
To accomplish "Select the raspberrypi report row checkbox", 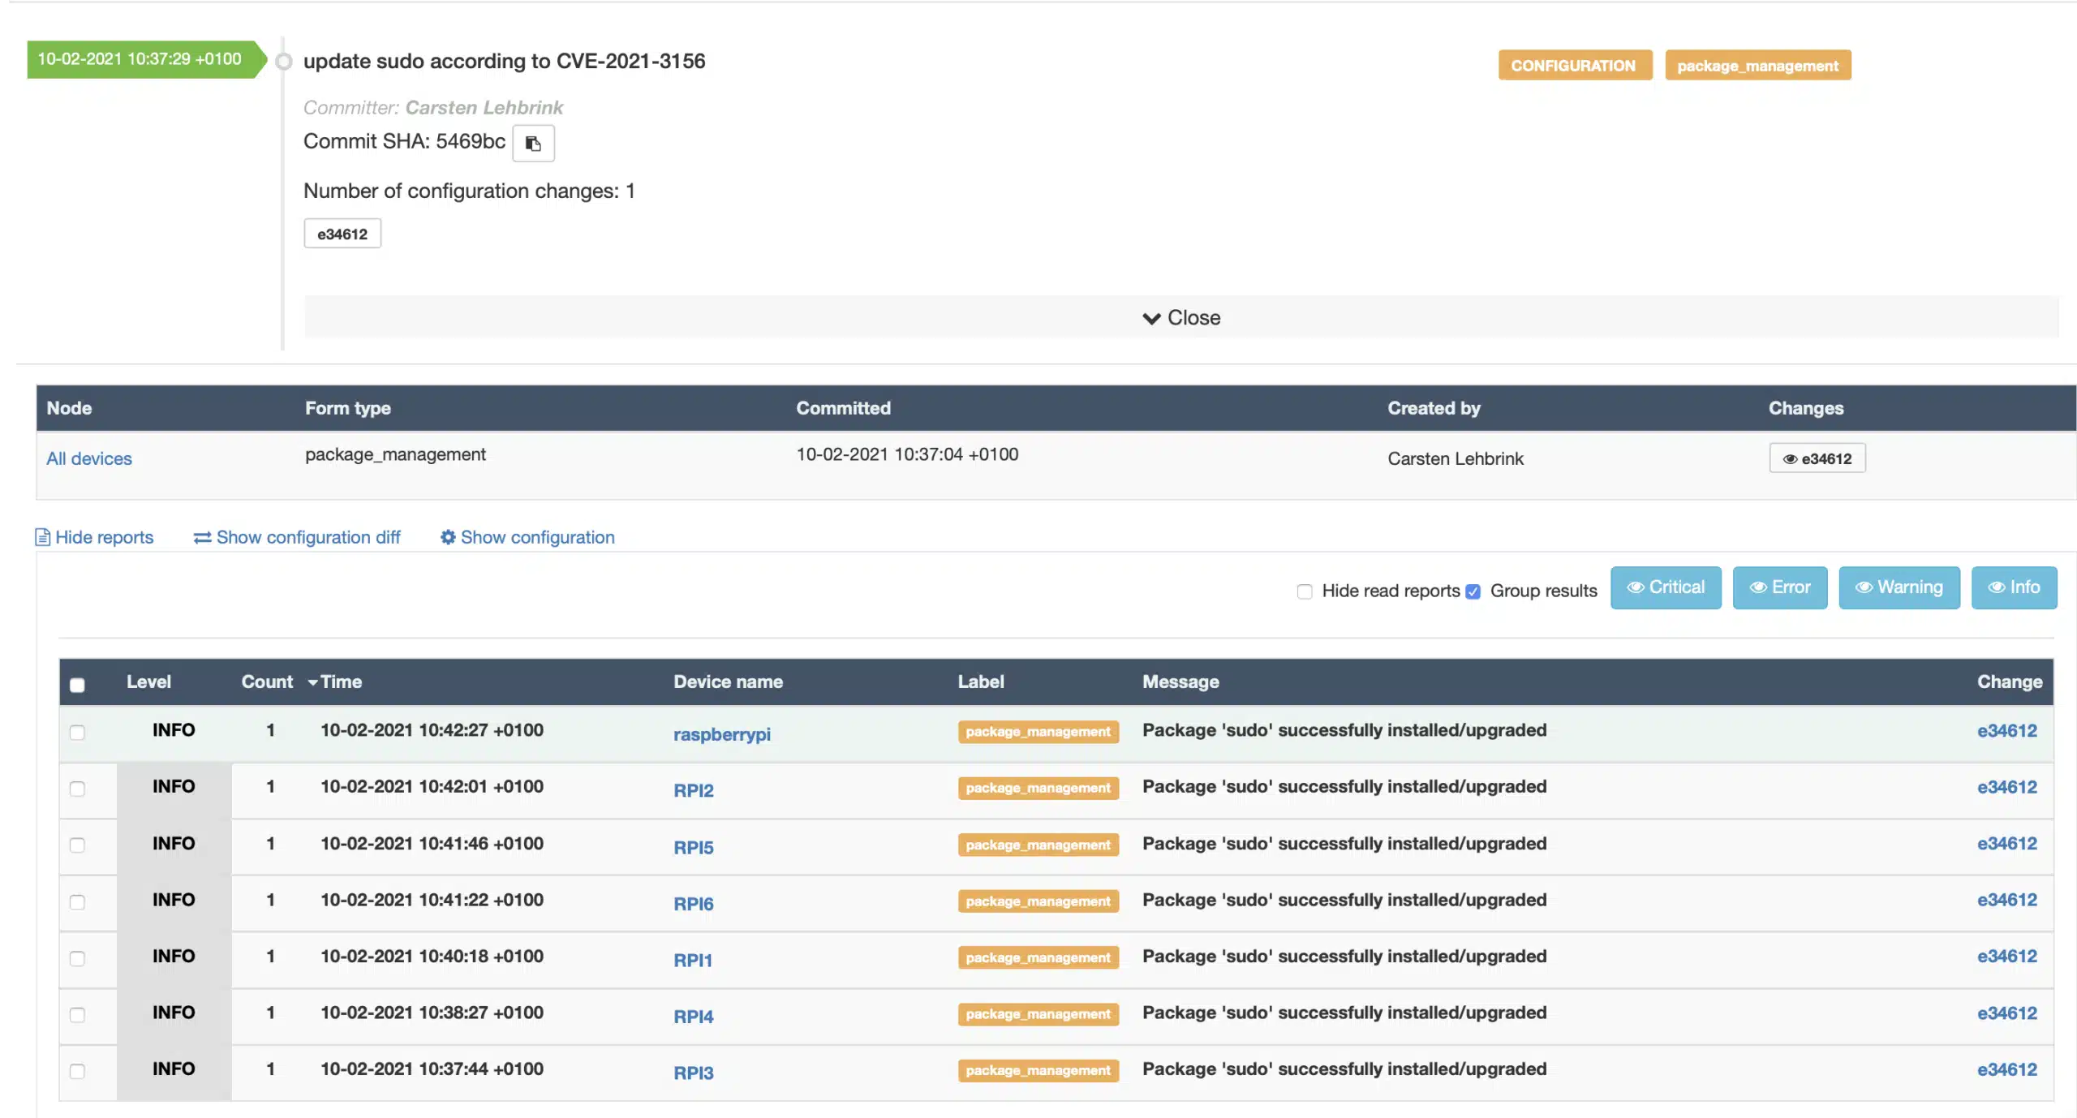I will (77, 733).
